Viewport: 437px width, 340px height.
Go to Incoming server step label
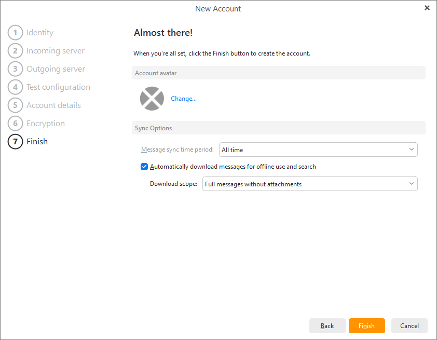click(56, 51)
